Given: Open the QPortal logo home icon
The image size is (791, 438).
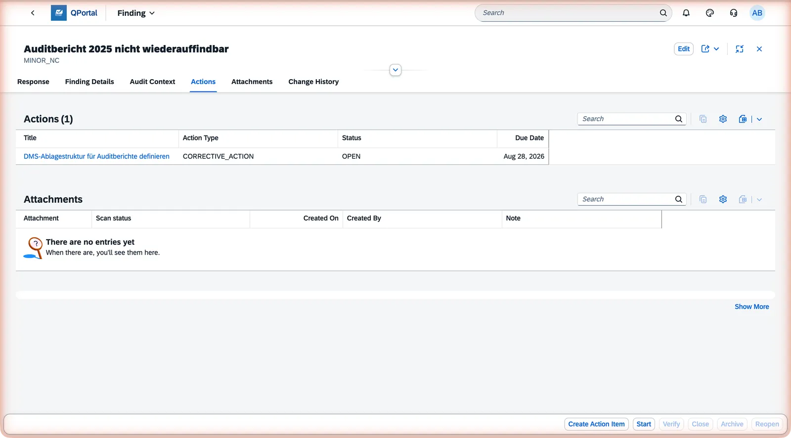Looking at the screenshot, I should pyautogui.click(x=59, y=13).
